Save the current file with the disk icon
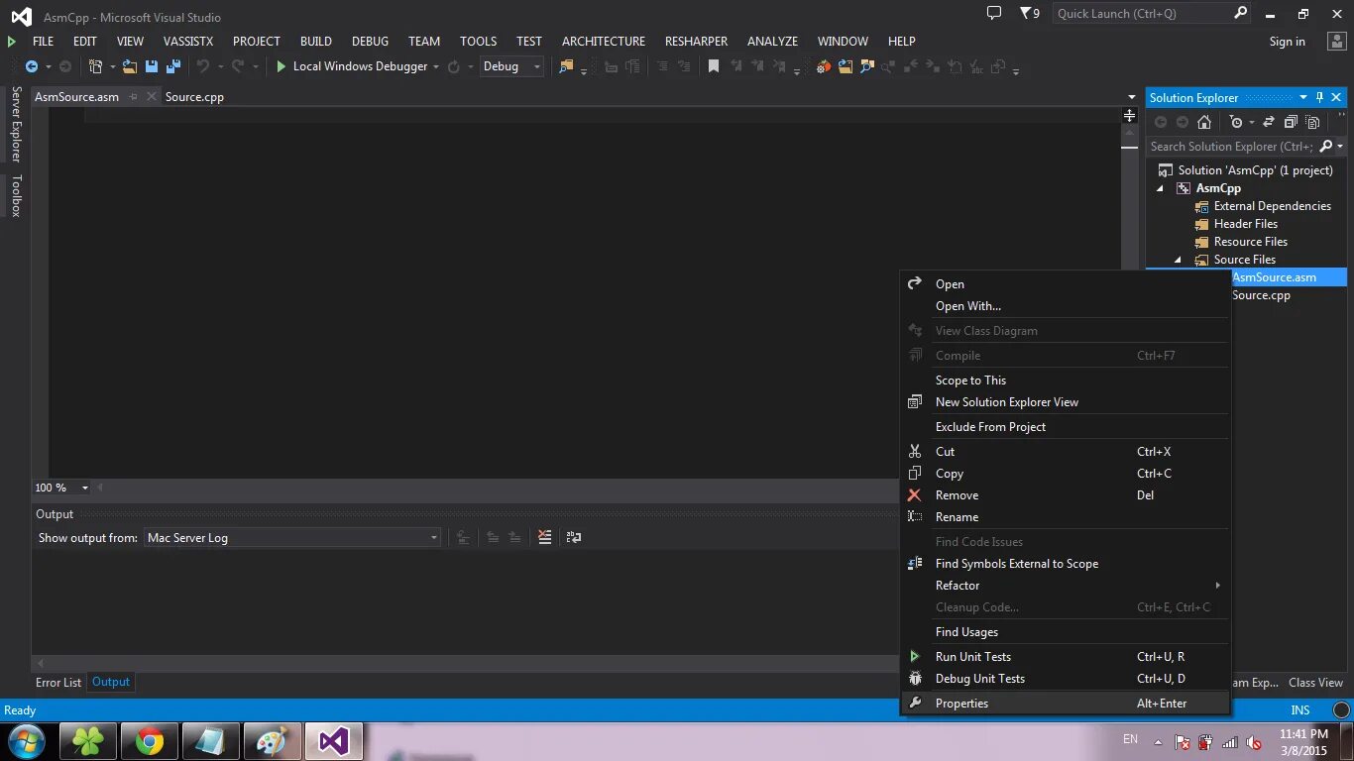The width and height of the screenshot is (1354, 761). (x=152, y=66)
